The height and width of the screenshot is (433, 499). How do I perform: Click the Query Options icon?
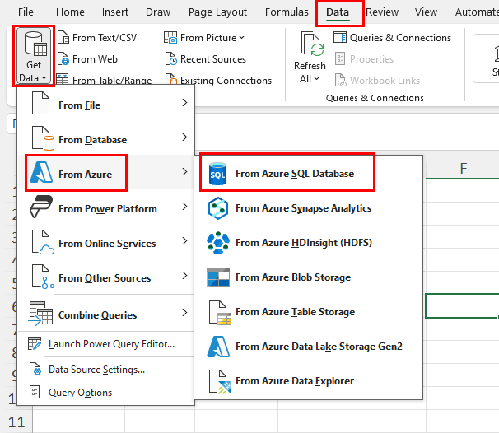[35, 392]
